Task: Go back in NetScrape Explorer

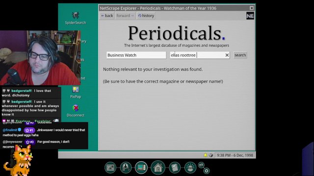Action: click(x=107, y=16)
